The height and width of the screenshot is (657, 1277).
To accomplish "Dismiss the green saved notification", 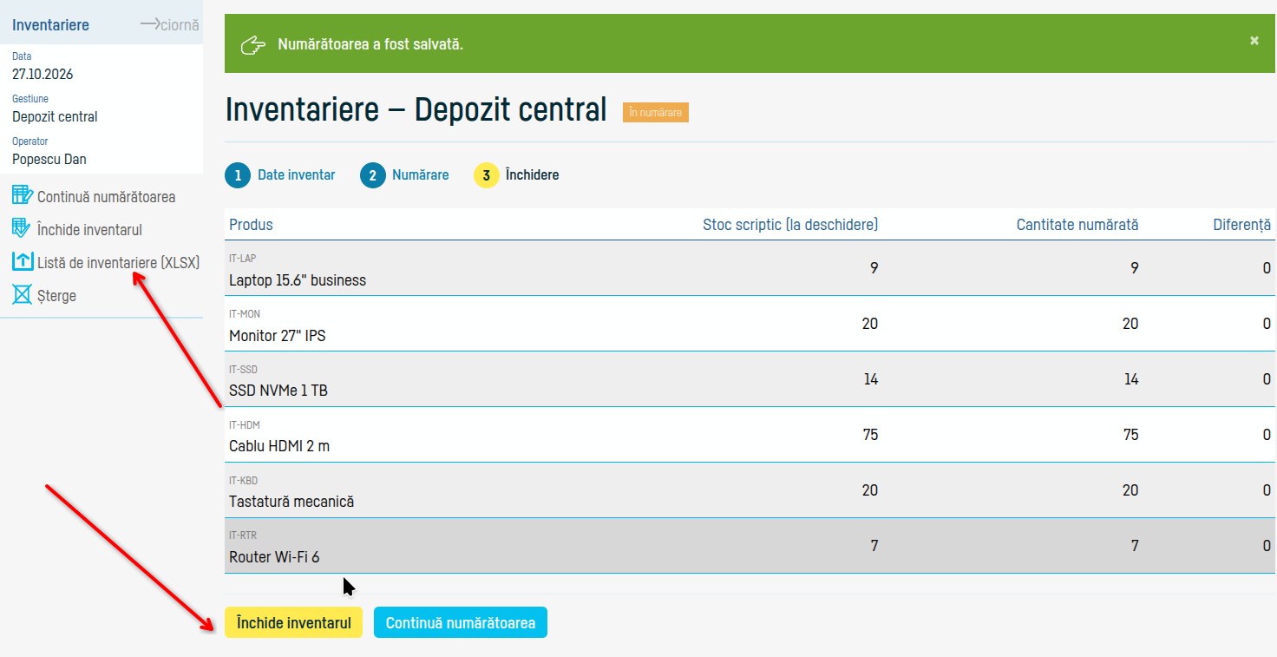I will click(x=1254, y=41).
